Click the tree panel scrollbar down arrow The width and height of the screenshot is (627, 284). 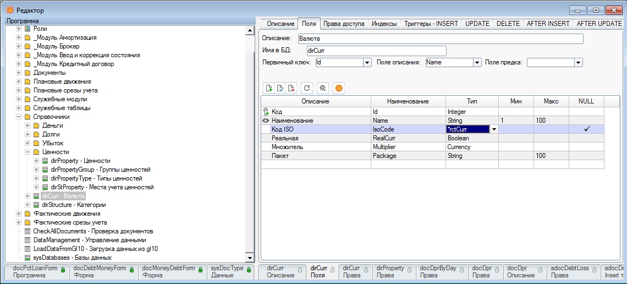[250, 258]
